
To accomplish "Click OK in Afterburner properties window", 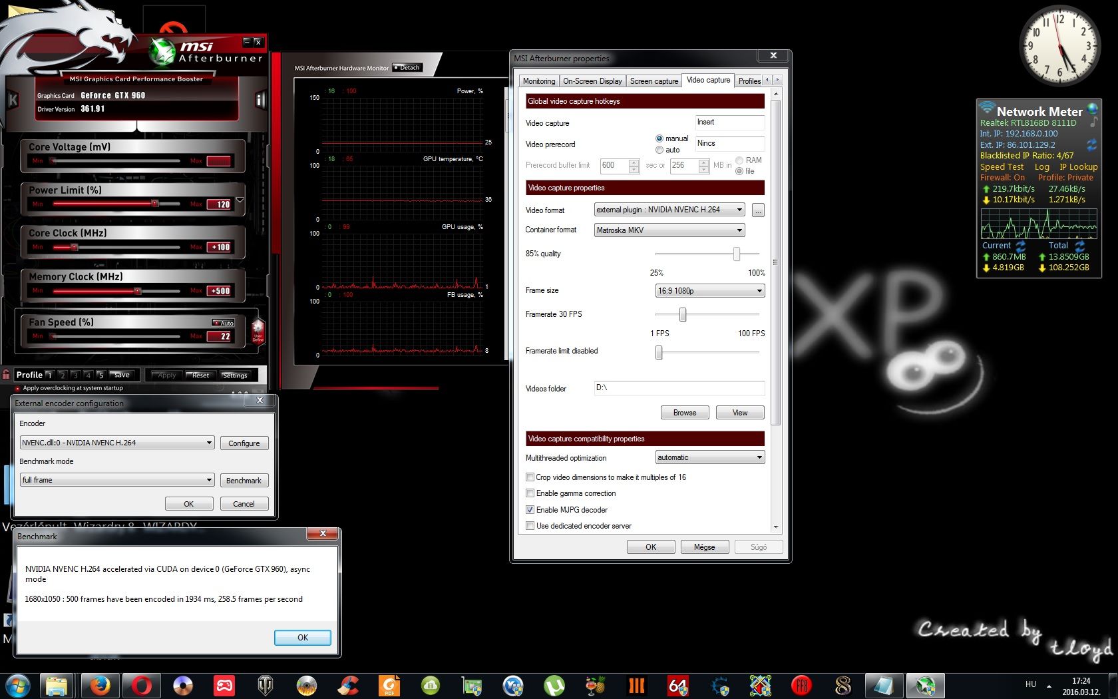I will [x=651, y=547].
